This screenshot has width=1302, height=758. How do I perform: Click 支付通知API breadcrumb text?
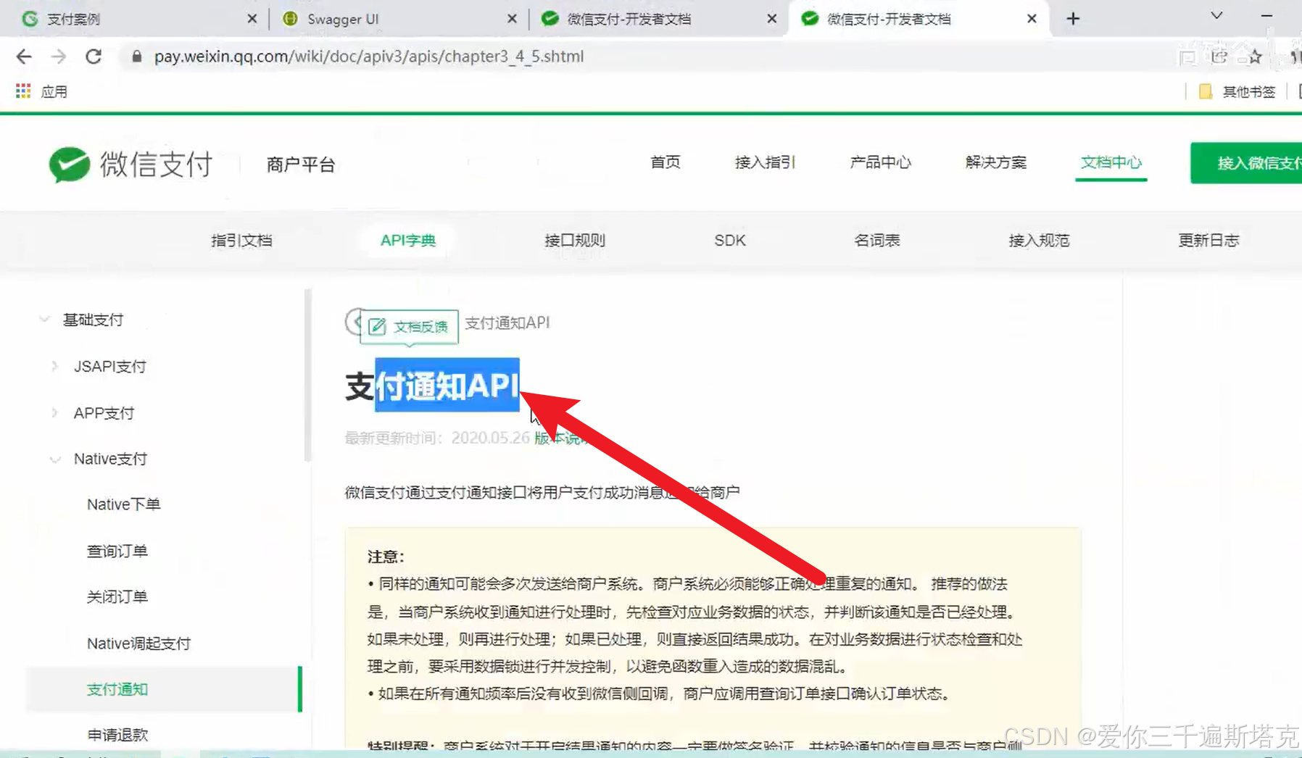[x=507, y=322]
